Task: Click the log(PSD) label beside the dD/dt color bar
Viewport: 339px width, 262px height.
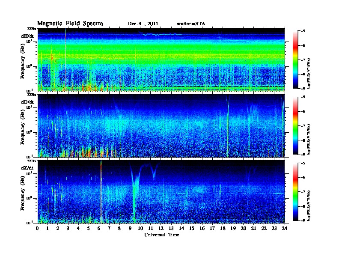Action: click(x=309, y=139)
